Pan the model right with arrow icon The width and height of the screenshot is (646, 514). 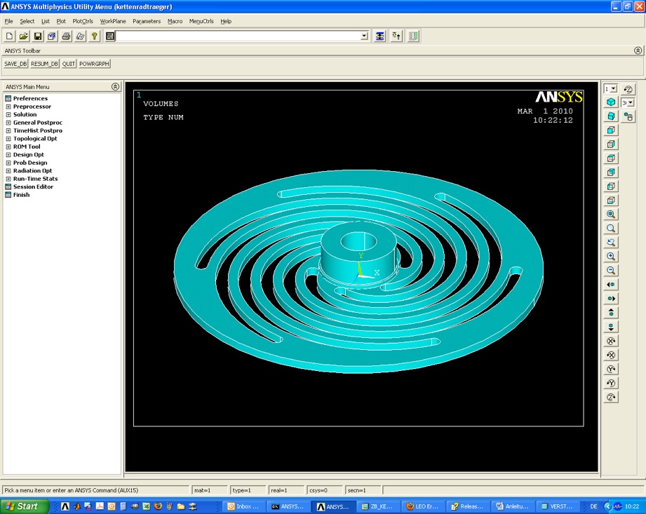(x=611, y=298)
